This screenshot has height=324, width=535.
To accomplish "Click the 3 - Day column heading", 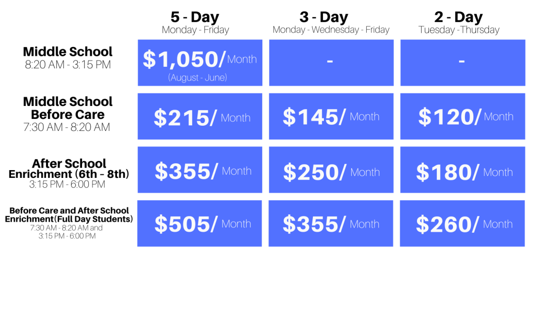I will (x=324, y=17).
